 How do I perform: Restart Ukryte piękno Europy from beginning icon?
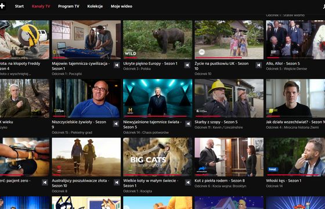click(187, 65)
